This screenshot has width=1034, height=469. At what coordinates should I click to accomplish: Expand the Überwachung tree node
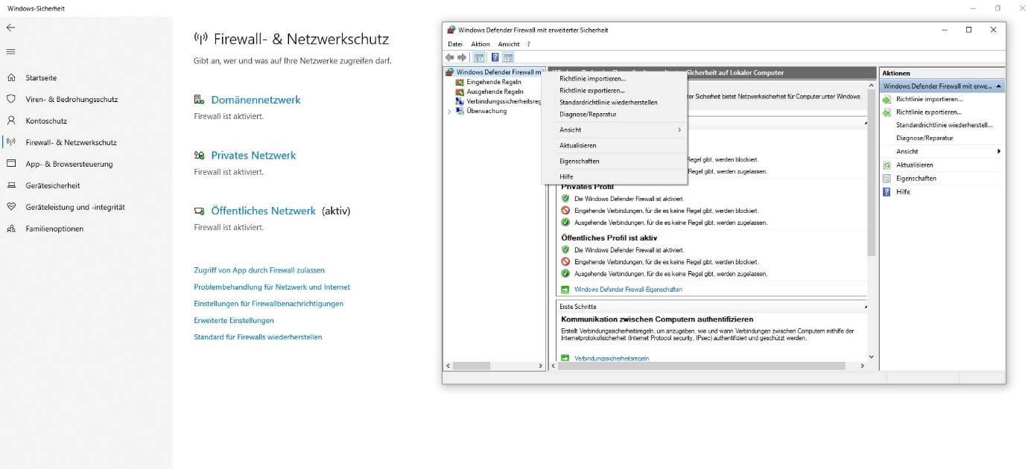coord(449,112)
